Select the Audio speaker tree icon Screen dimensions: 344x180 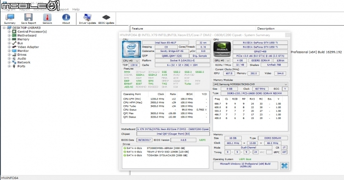(x=14, y=59)
